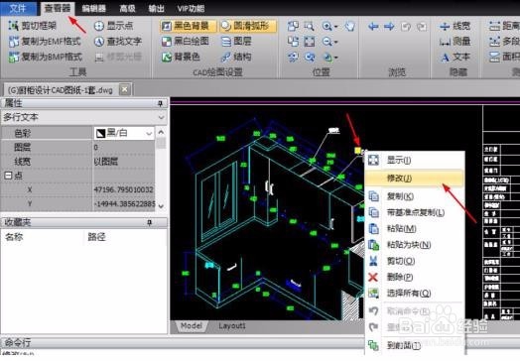Screen dimensions: 520x361
Task: Select the pan hand tool
Action: [x=350, y=26]
